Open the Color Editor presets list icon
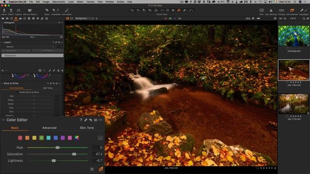The height and width of the screenshot is (174, 310). 95,120
